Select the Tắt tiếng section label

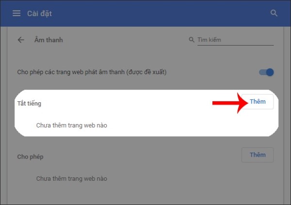(x=29, y=104)
